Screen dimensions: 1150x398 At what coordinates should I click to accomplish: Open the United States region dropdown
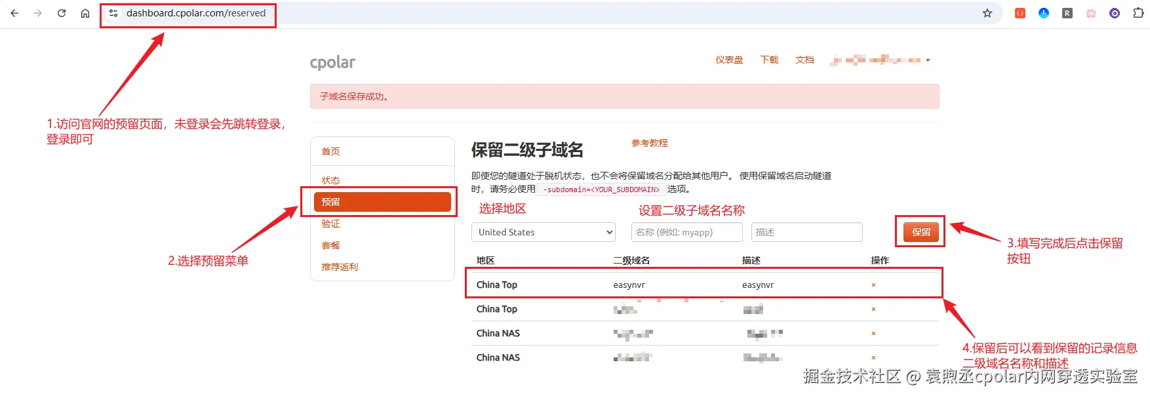pos(544,232)
